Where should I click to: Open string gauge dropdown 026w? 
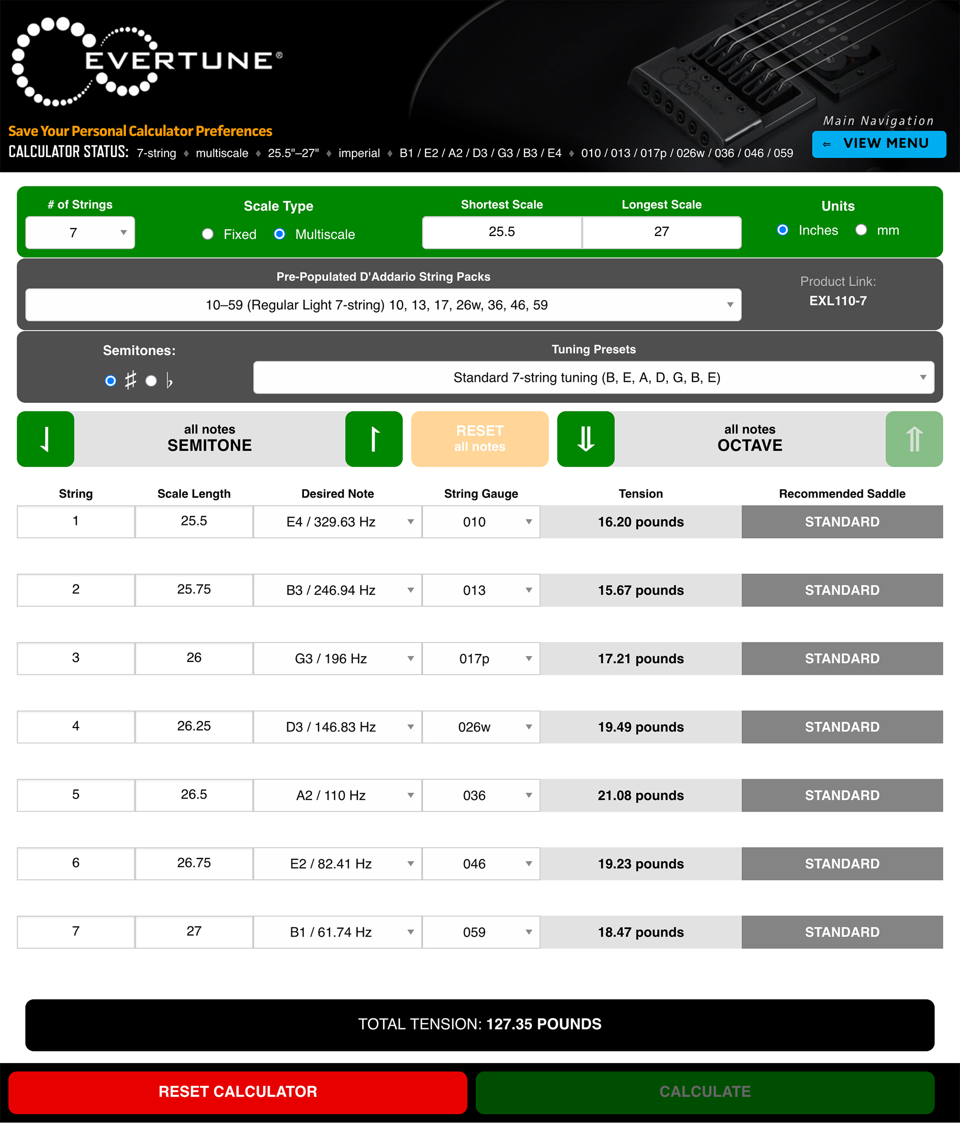481,727
